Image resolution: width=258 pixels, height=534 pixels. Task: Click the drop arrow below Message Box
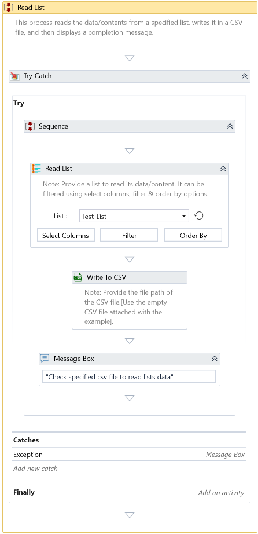tap(130, 398)
